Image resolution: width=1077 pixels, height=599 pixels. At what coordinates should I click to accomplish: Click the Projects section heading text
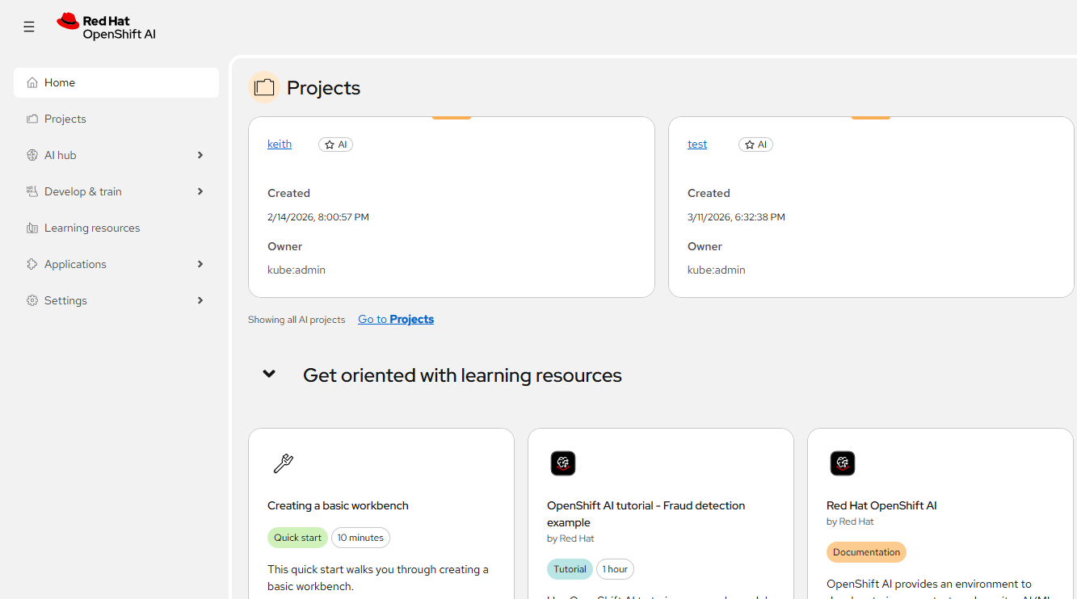tap(323, 88)
